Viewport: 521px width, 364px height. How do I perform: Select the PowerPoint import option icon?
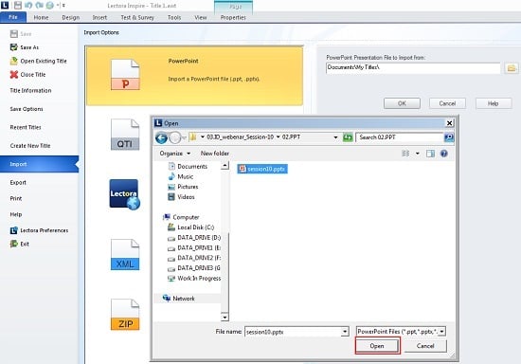125,75
